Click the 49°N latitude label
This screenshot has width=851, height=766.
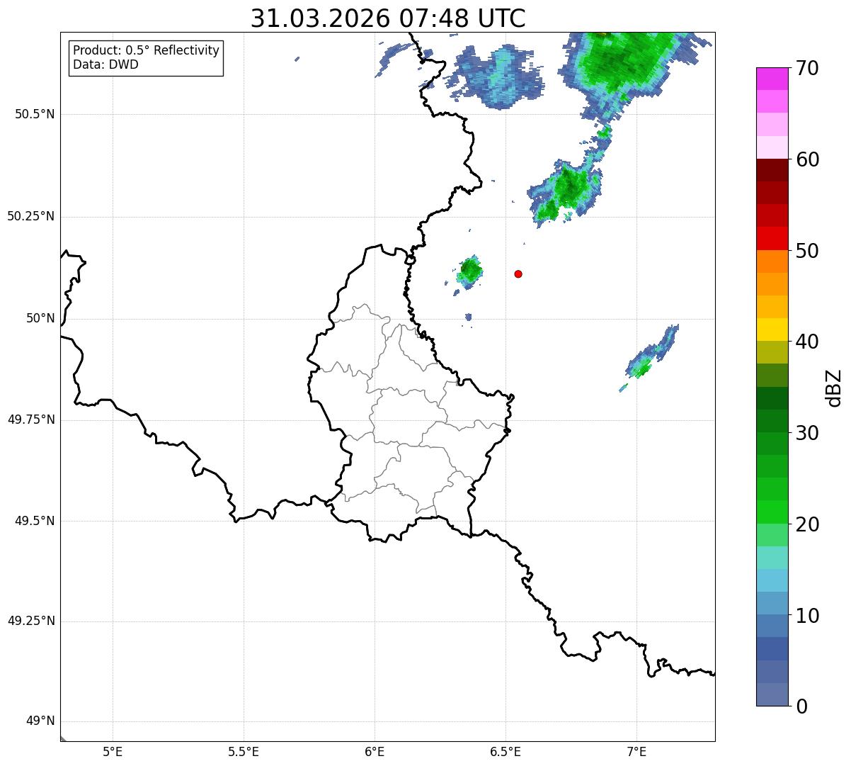click(41, 721)
